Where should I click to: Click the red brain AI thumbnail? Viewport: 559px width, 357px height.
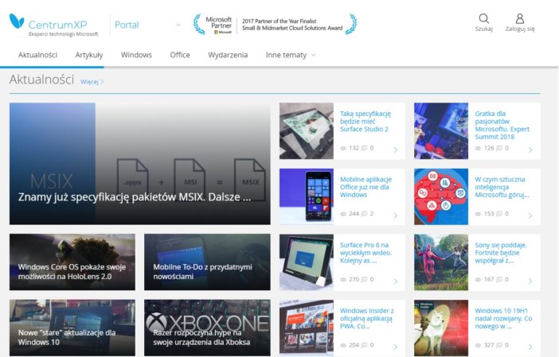point(441,196)
